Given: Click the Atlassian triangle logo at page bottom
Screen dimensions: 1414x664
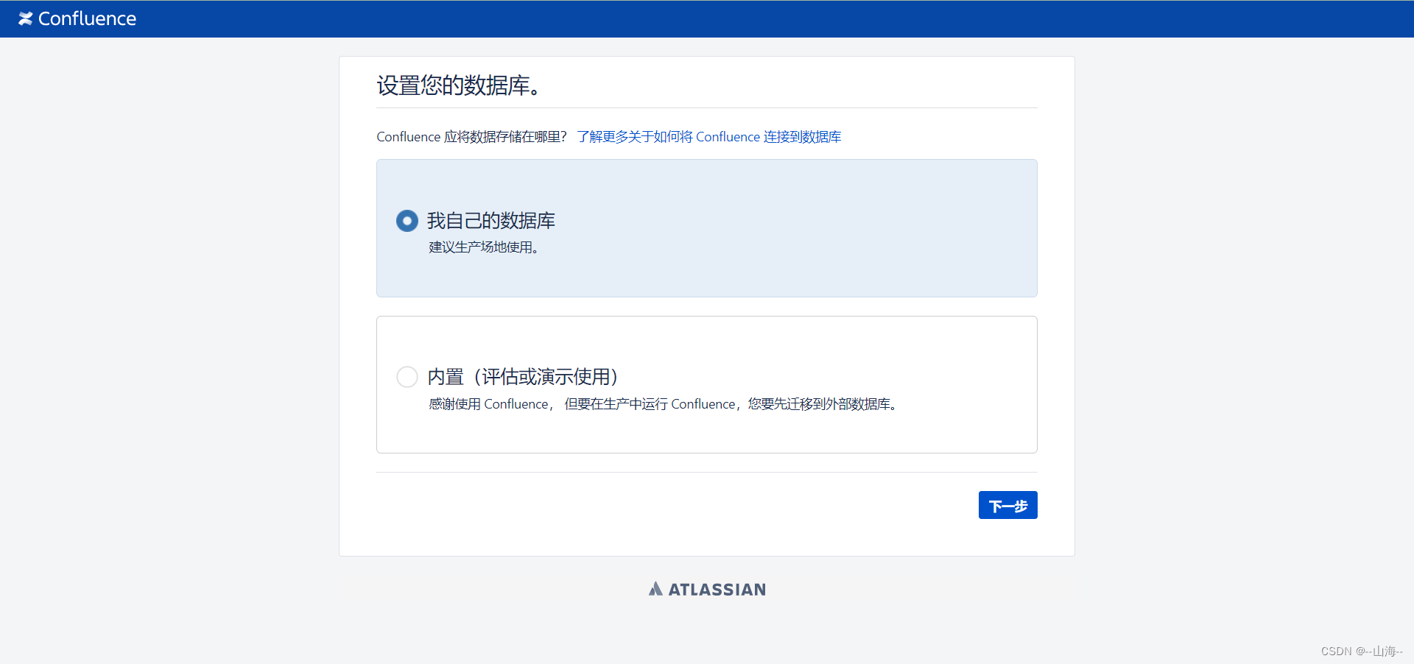Looking at the screenshot, I should tap(655, 588).
